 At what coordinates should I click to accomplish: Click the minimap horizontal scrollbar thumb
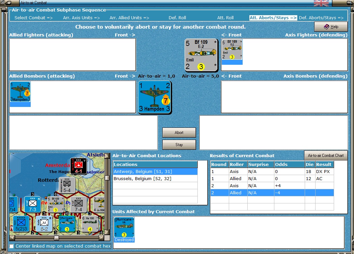tap(56, 238)
